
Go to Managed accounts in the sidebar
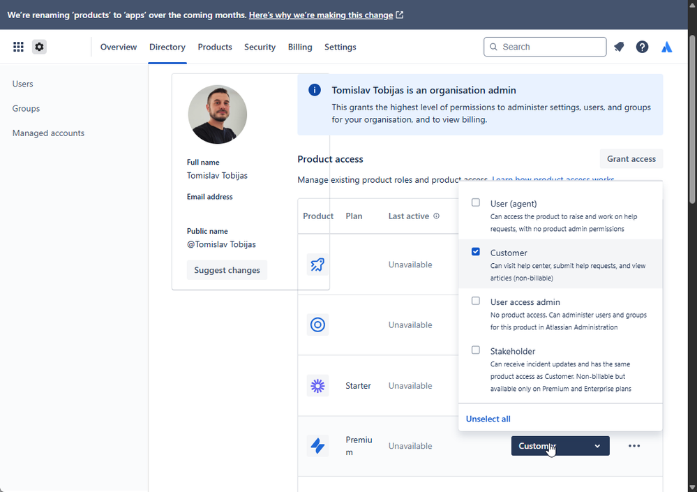[48, 133]
